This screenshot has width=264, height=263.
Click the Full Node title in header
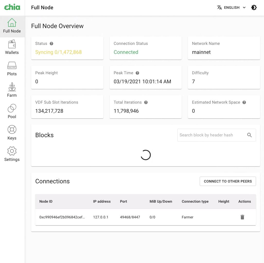42,7
